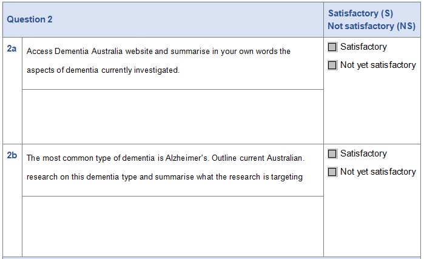The width and height of the screenshot is (424, 259).
Task: Tick the Not yet satisfactory checkbox for 2b
Action: click(x=332, y=172)
